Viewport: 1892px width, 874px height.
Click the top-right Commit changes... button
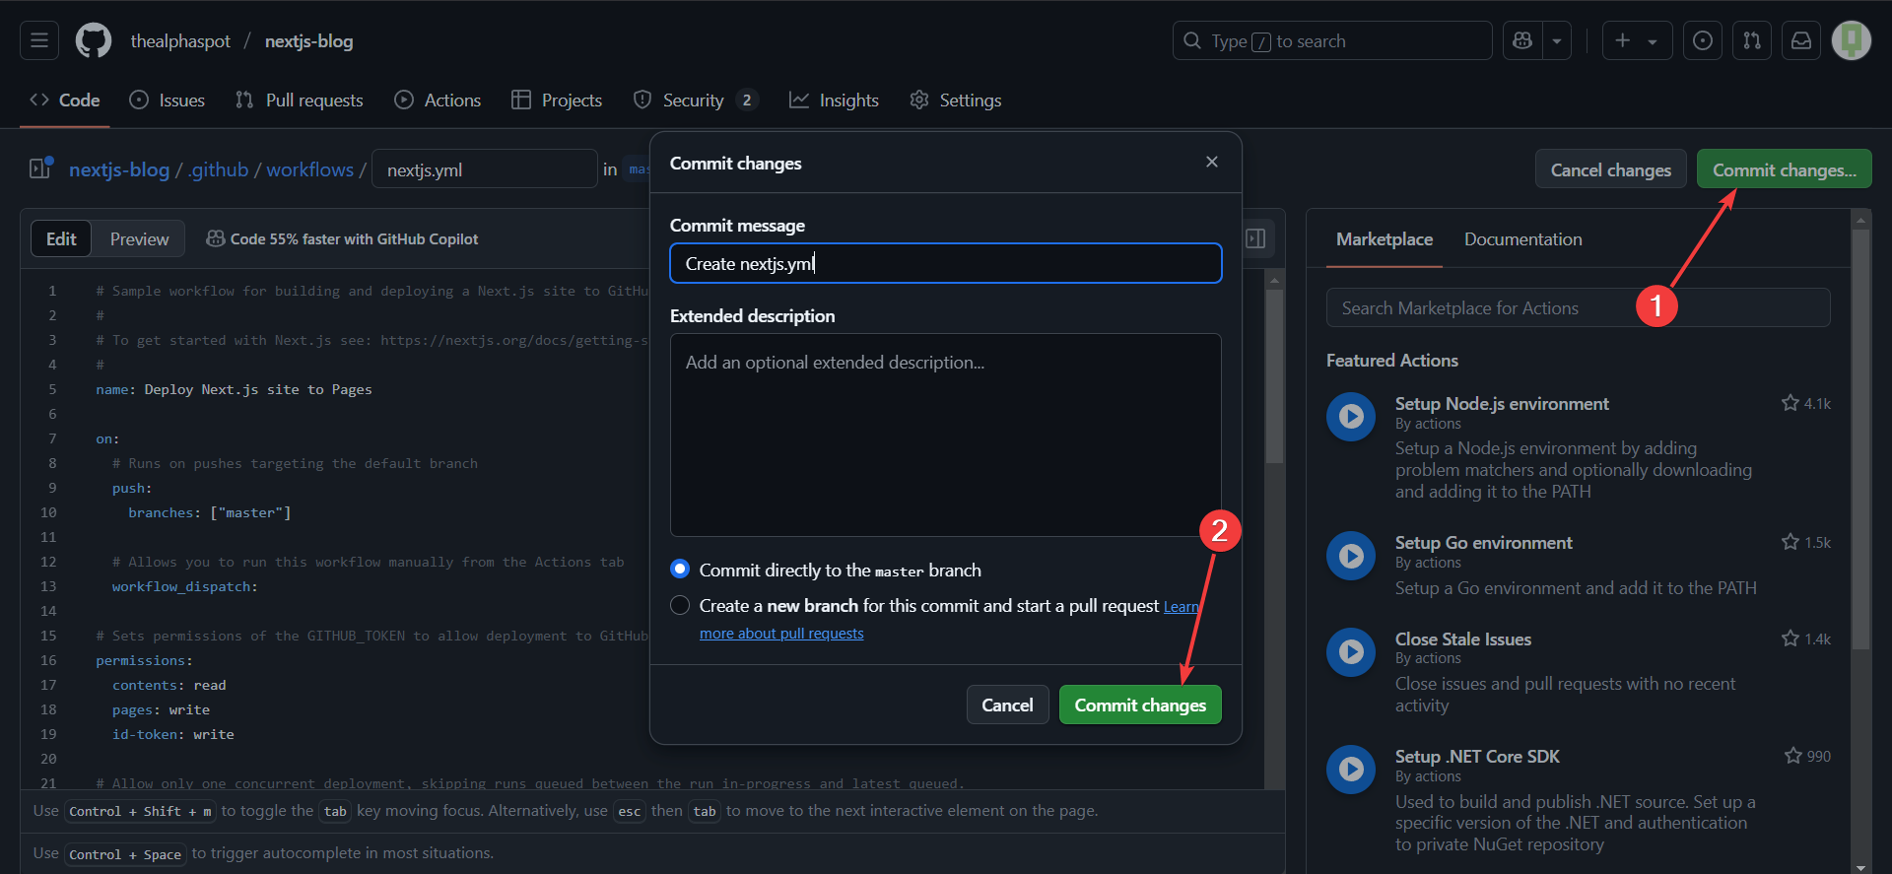click(x=1784, y=169)
